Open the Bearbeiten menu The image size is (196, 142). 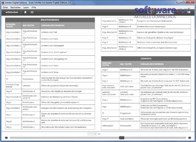[x=16, y=7]
